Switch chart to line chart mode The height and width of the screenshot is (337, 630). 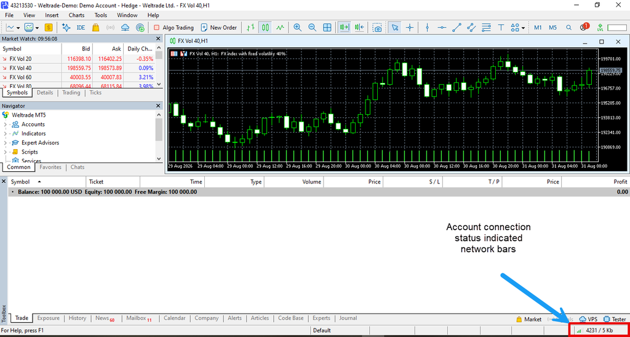click(x=280, y=28)
